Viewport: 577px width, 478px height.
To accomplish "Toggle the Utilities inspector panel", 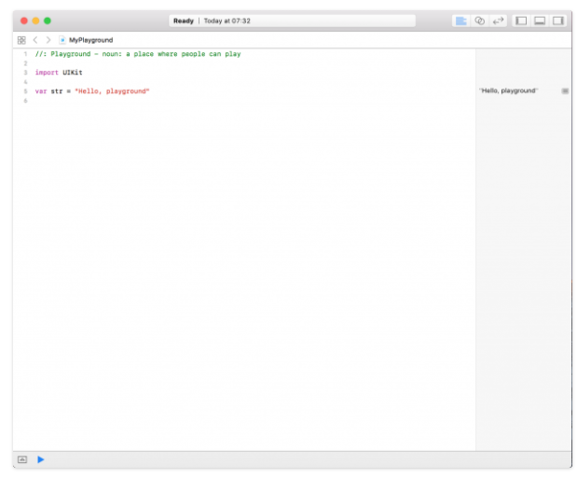I will click(557, 20).
